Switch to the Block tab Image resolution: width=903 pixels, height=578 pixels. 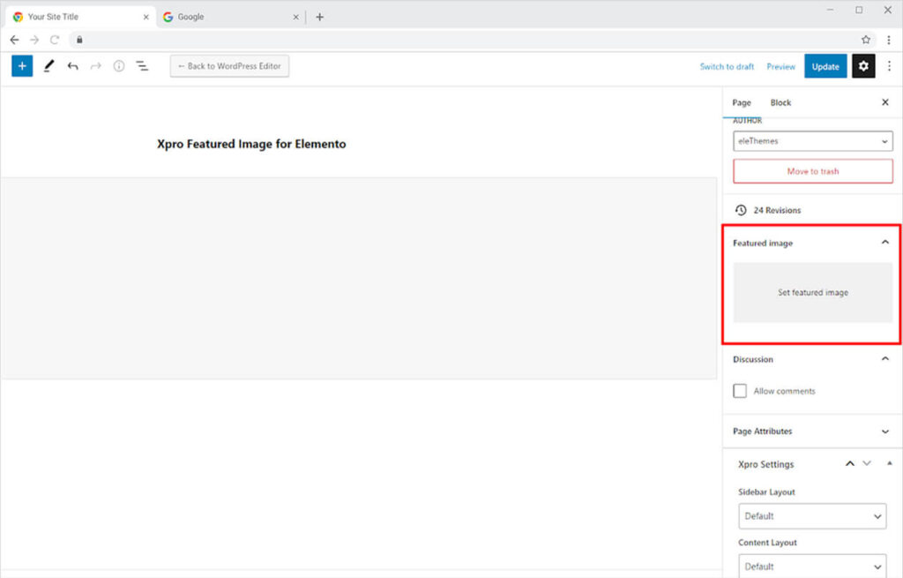tap(780, 102)
